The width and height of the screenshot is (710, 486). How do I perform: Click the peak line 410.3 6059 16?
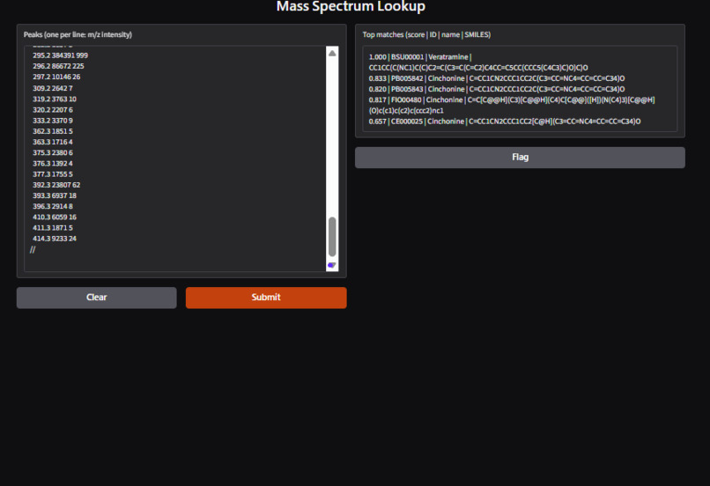pos(55,217)
